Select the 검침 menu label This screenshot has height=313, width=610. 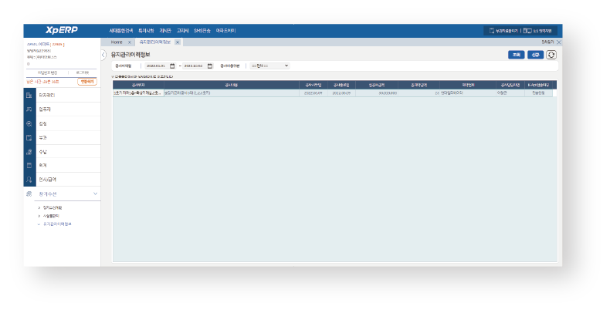pyautogui.click(x=42, y=124)
